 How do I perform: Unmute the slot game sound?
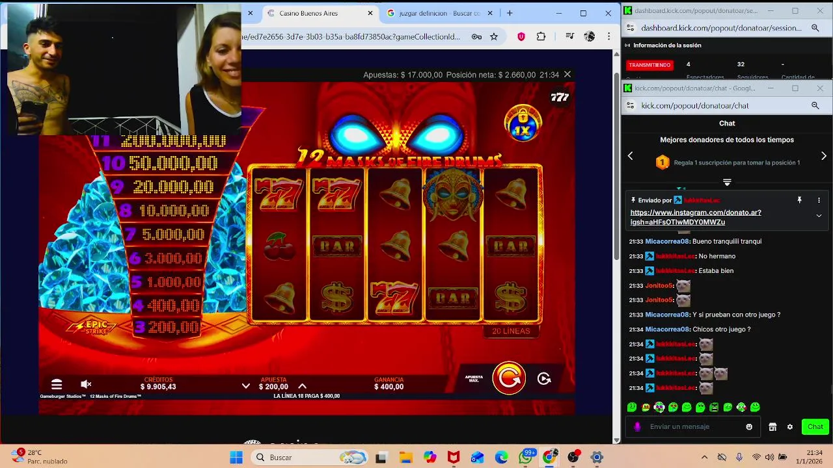pyautogui.click(x=86, y=384)
